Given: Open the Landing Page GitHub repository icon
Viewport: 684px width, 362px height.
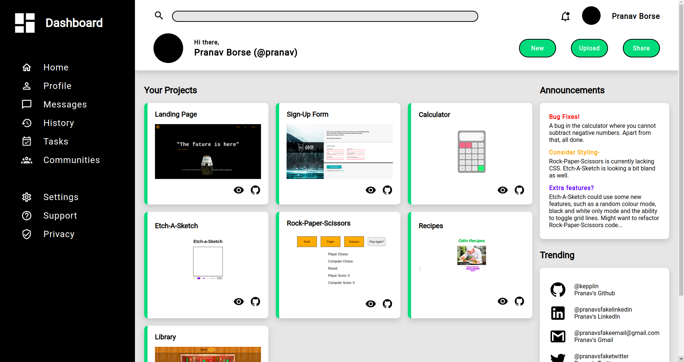Looking at the screenshot, I should pos(255,190).
